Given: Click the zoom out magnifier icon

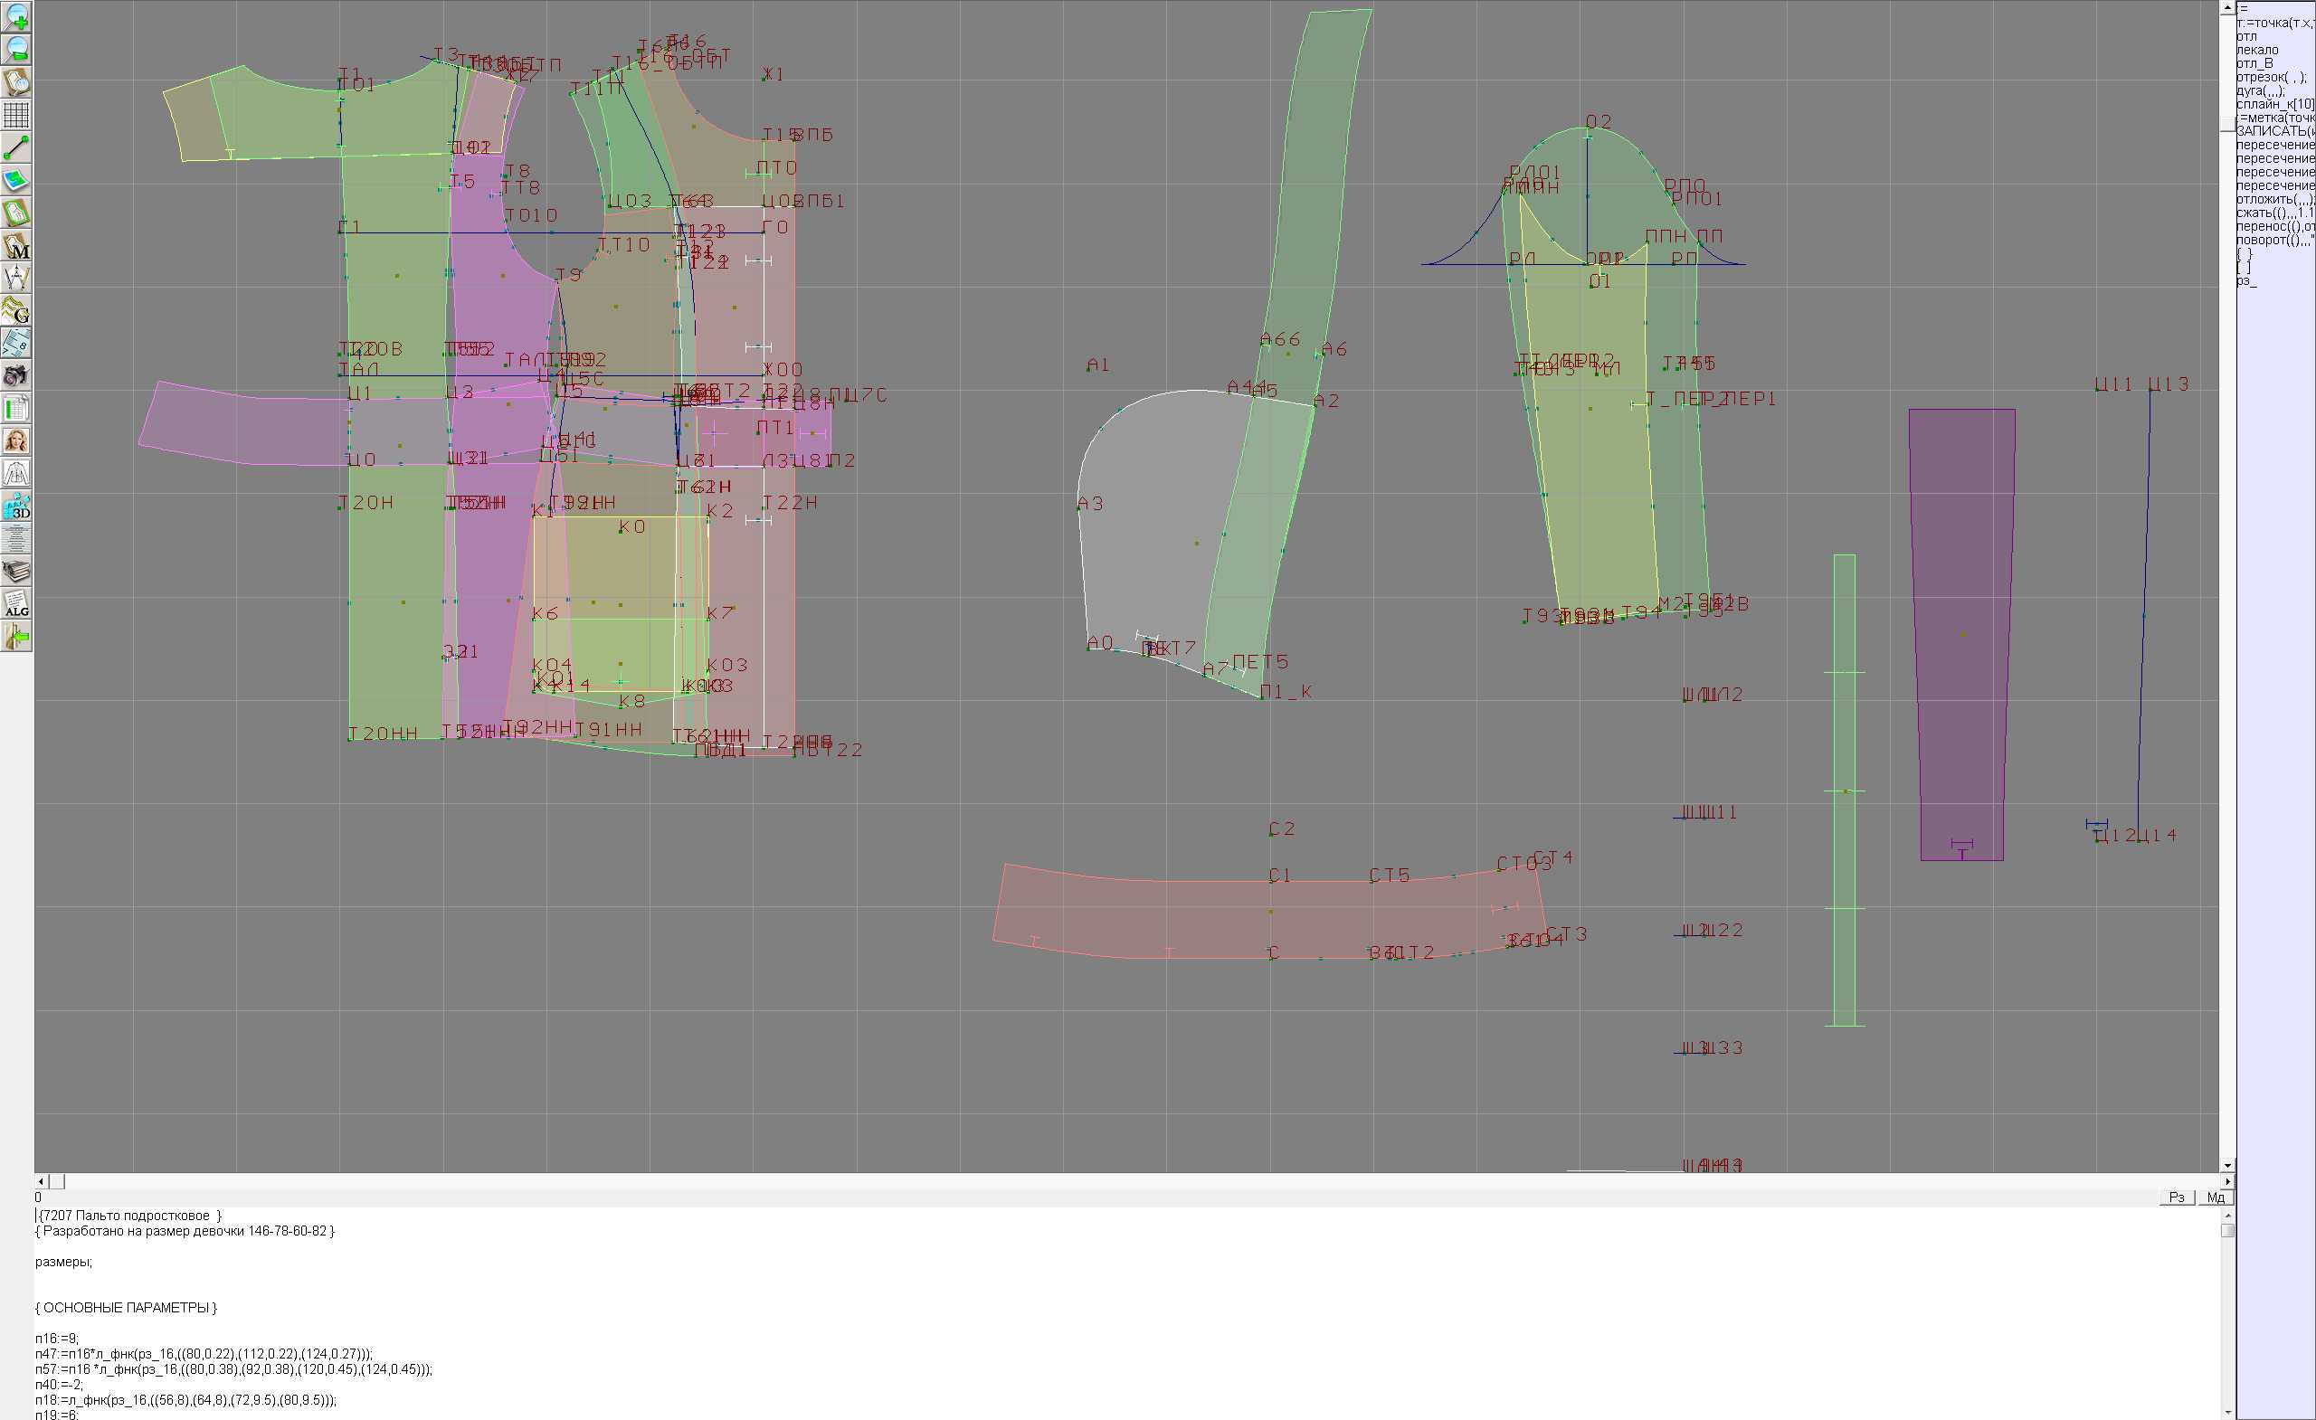Looking at the screenshot, I should [17, 49].
